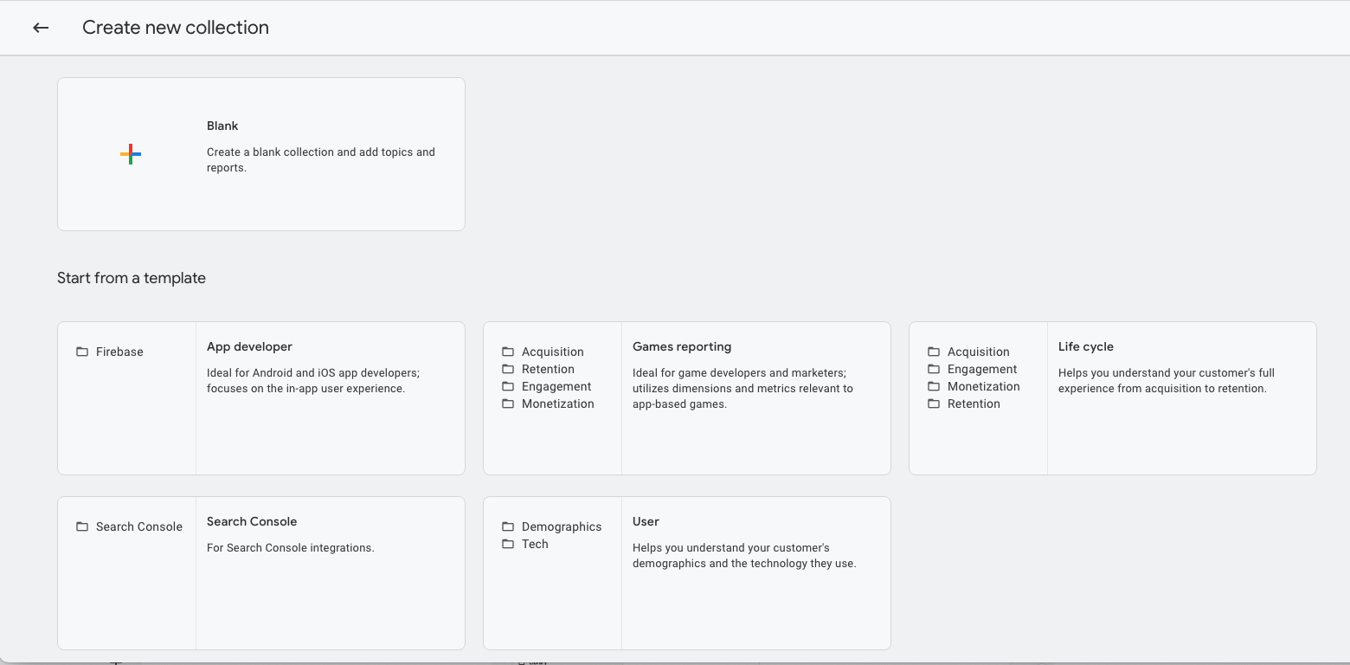The height and width of the screenshot is (665, 1350).
Task: Click Life cycle Monetization folder icon
Action: 934,386
